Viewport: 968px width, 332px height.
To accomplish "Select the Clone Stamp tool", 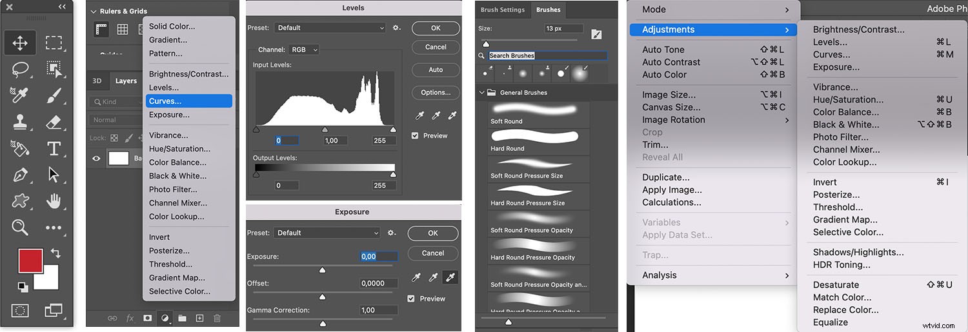I will click(x=20, y=122).
